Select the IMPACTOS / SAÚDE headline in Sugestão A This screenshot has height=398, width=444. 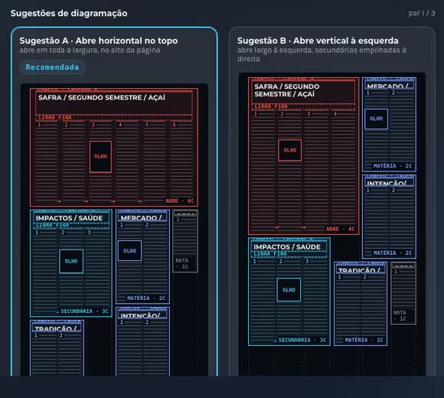pos(69,218)
